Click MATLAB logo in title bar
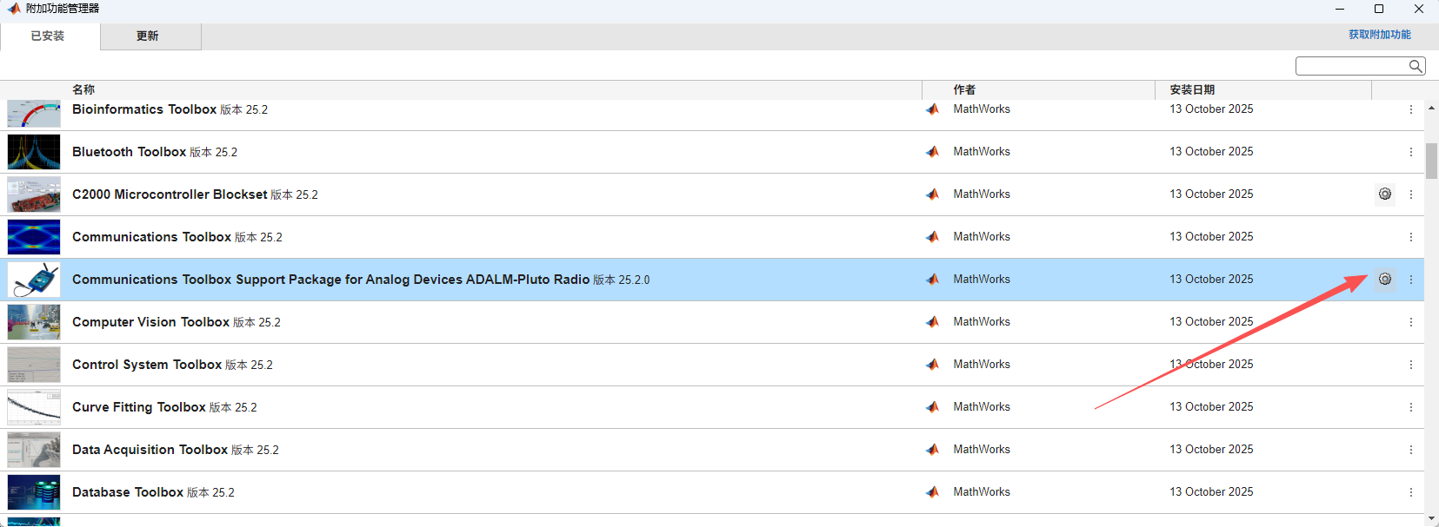1439x527 pixels. tap(14, 9)
